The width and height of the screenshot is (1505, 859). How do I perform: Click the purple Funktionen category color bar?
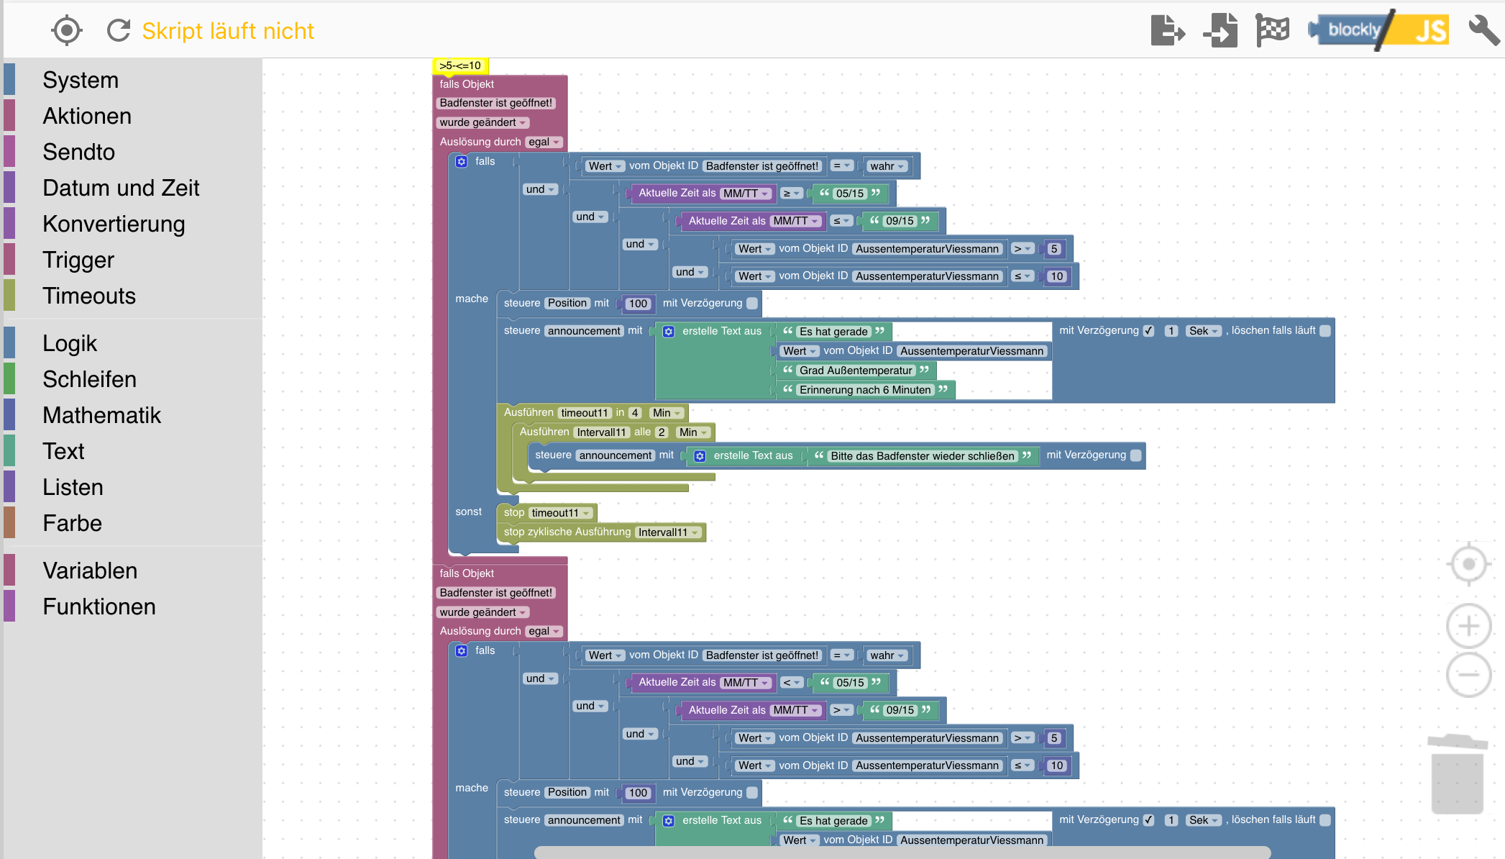tap(9, 606)
